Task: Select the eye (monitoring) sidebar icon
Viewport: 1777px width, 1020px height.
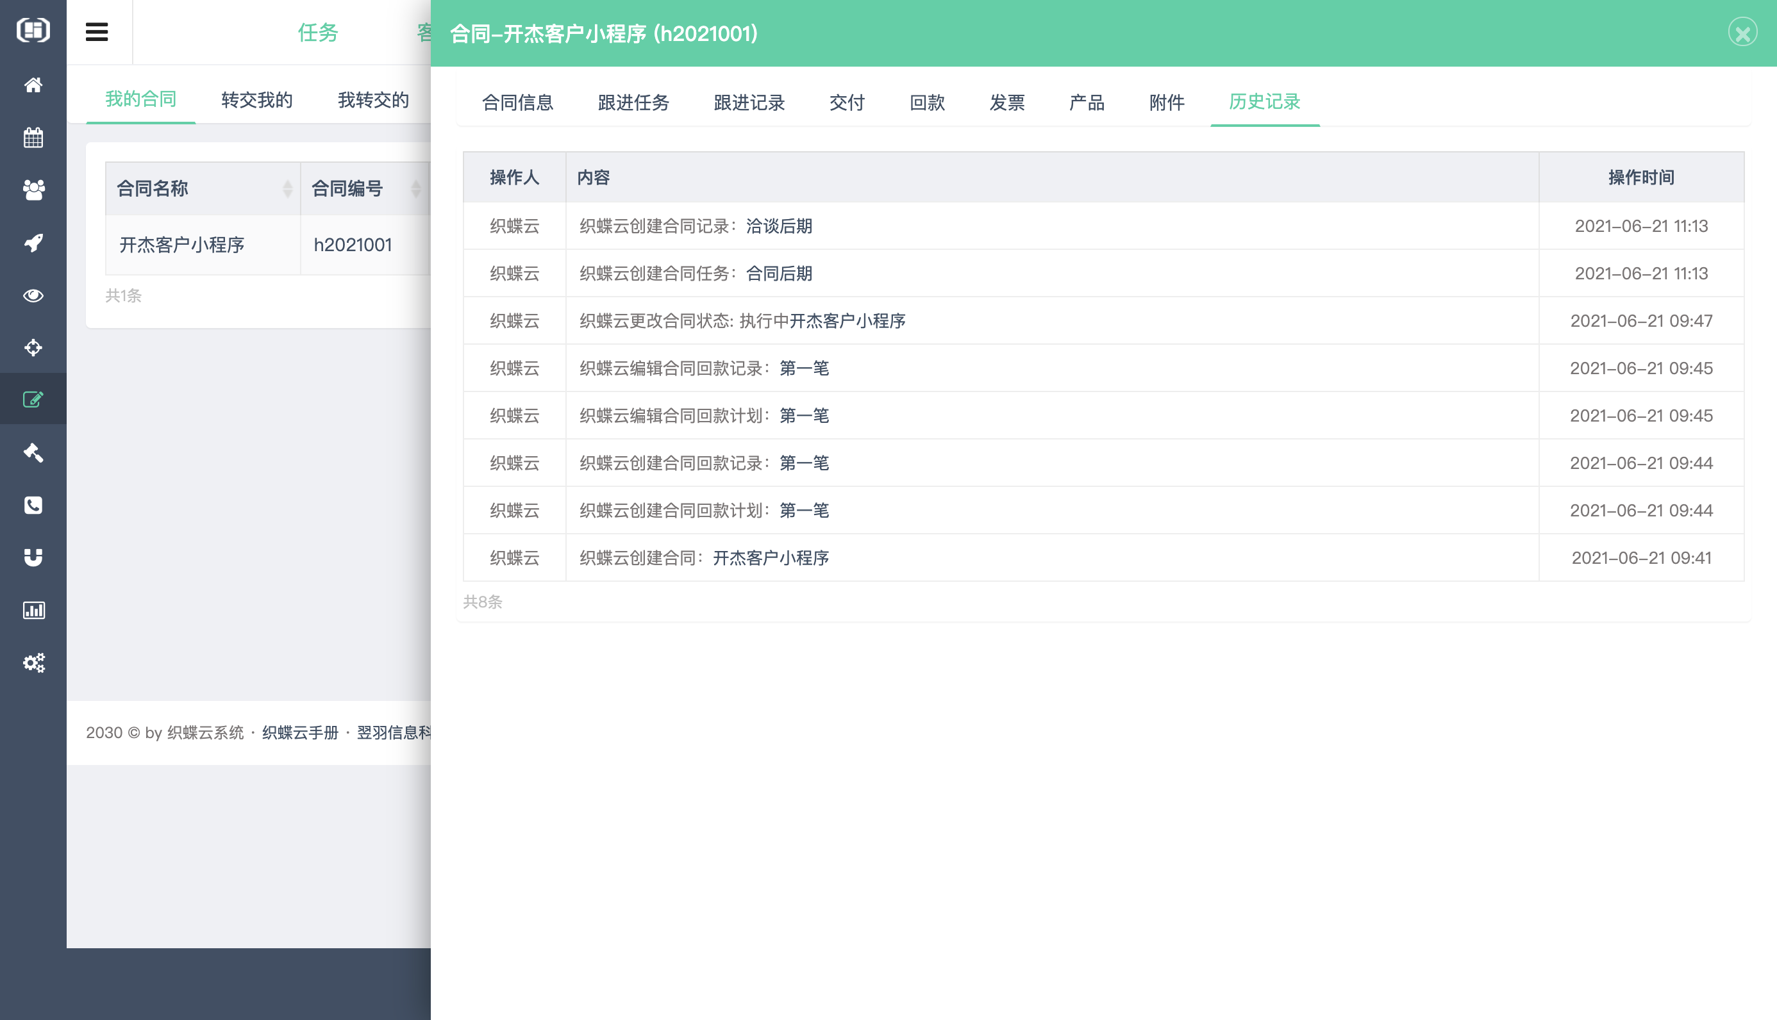Action: tap(33, 295)
